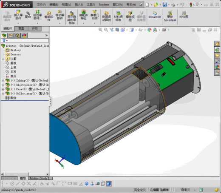Click the feature tree filter input field
Image resolution: width=221 pixels, height=193 pixels.
click(x=27, y=41)
